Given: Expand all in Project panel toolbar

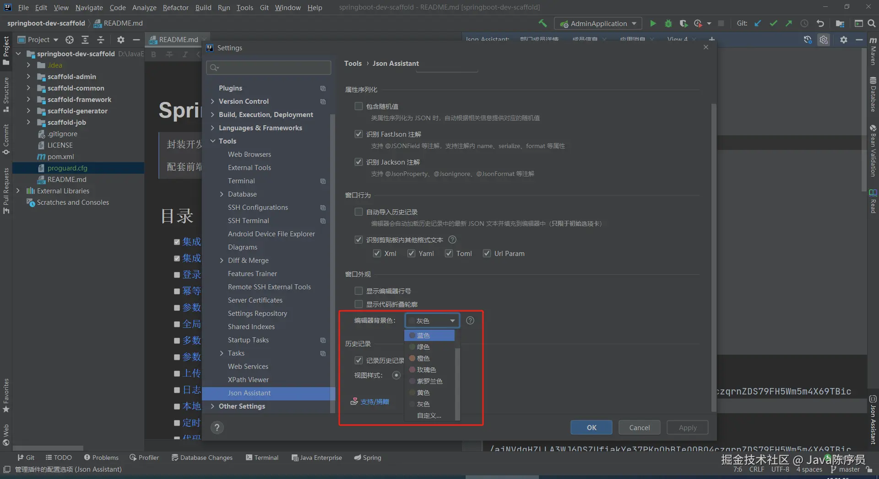Looking at the screenshot, I should [x=85, y=40].
